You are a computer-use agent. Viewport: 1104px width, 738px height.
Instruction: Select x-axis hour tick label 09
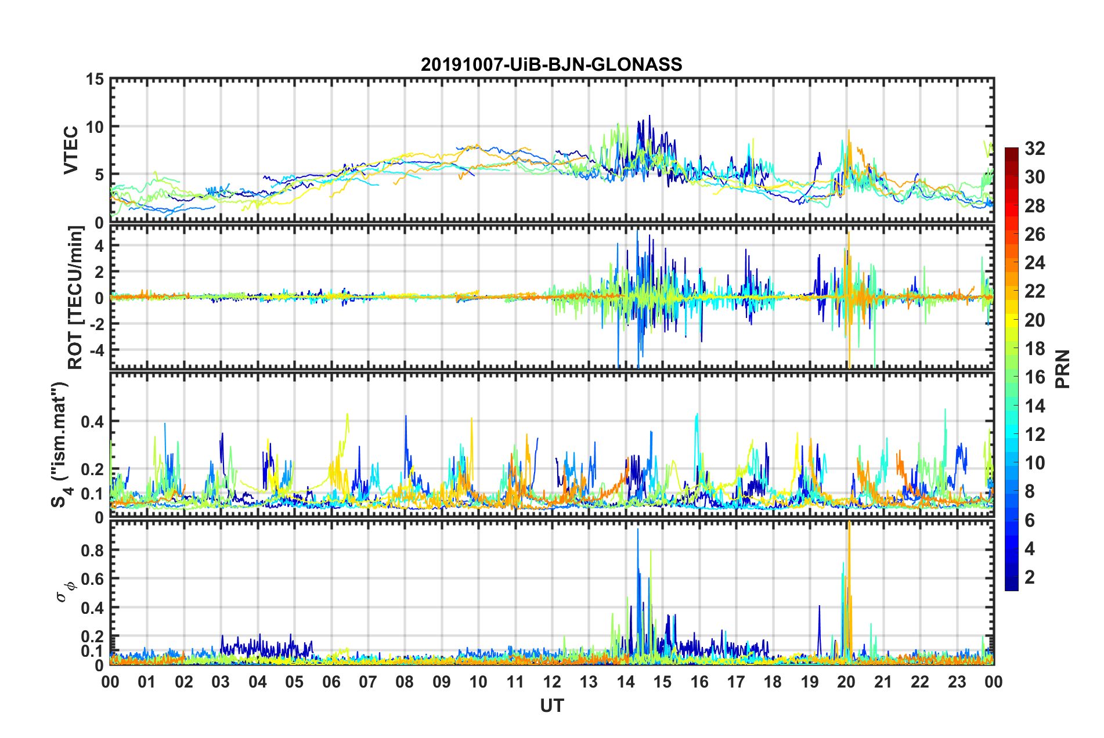pyautogui.click(x=442, y=682)
